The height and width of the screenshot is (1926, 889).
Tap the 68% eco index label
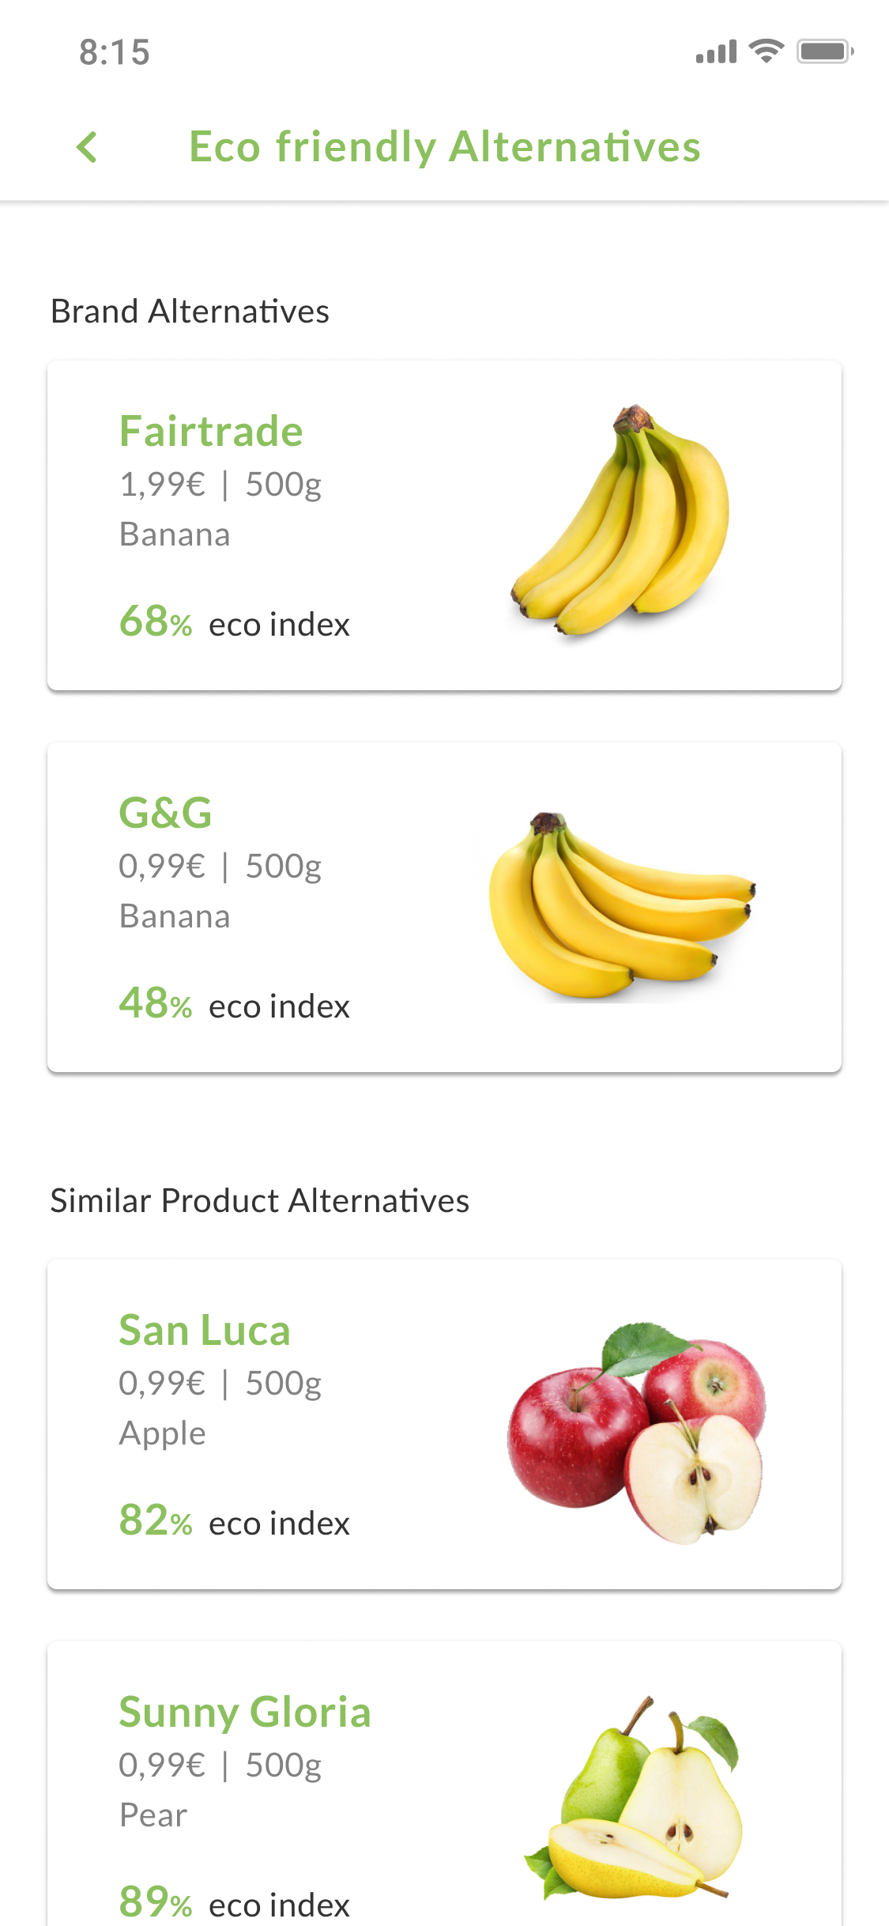[234, 622]
